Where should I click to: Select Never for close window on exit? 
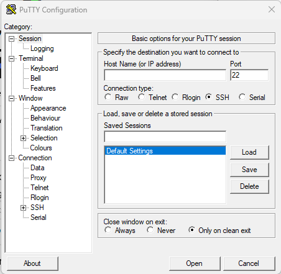tap(150, 230)
